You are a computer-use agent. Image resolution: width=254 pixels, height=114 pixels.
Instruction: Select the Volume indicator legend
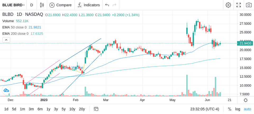(8, 21)
